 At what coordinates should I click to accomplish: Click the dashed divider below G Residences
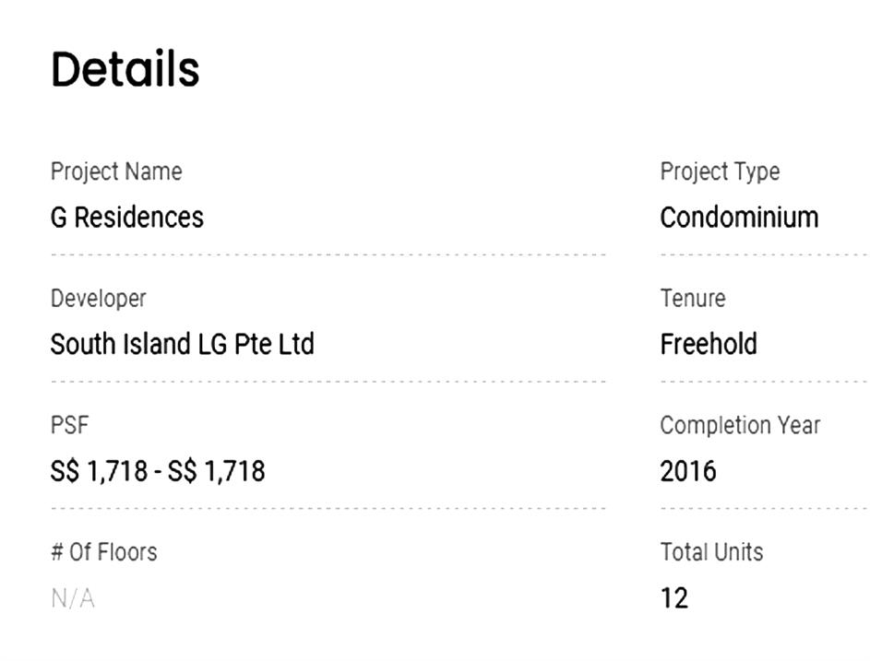[x=328, y=254]
